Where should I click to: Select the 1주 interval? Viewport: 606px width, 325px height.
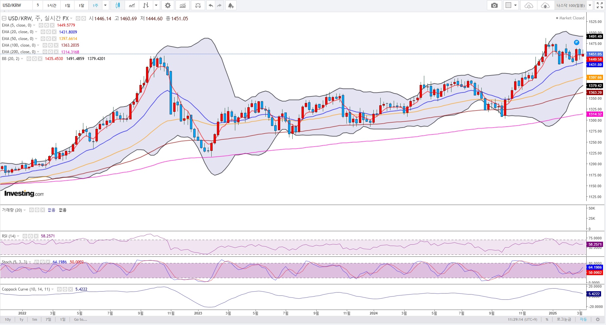point(95,5)
